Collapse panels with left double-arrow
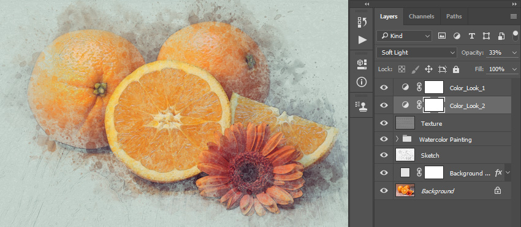 click(x=367, y=4)
